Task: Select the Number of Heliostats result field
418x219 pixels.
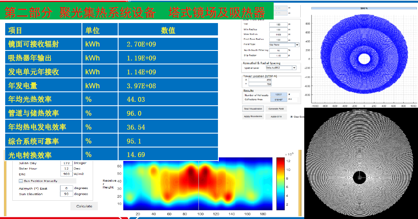Action: (278, 95)
